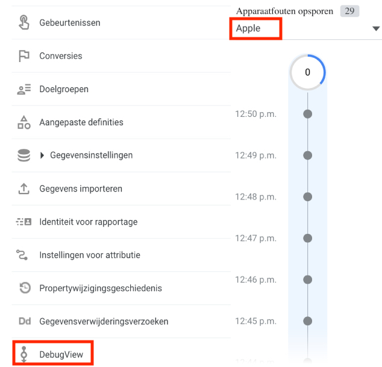Click the Gegevens importeren upload icon

(24, 189)
